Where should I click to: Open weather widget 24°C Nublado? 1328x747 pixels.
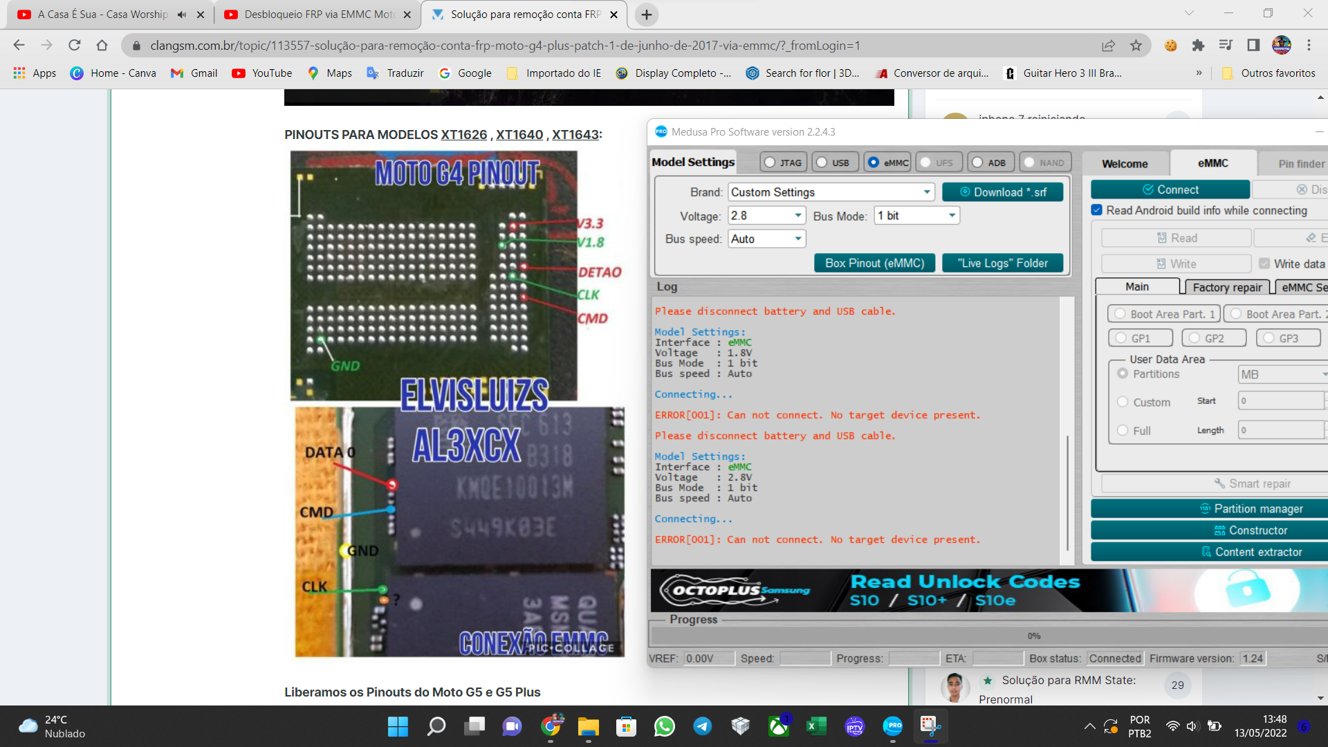tap(52, 726)
